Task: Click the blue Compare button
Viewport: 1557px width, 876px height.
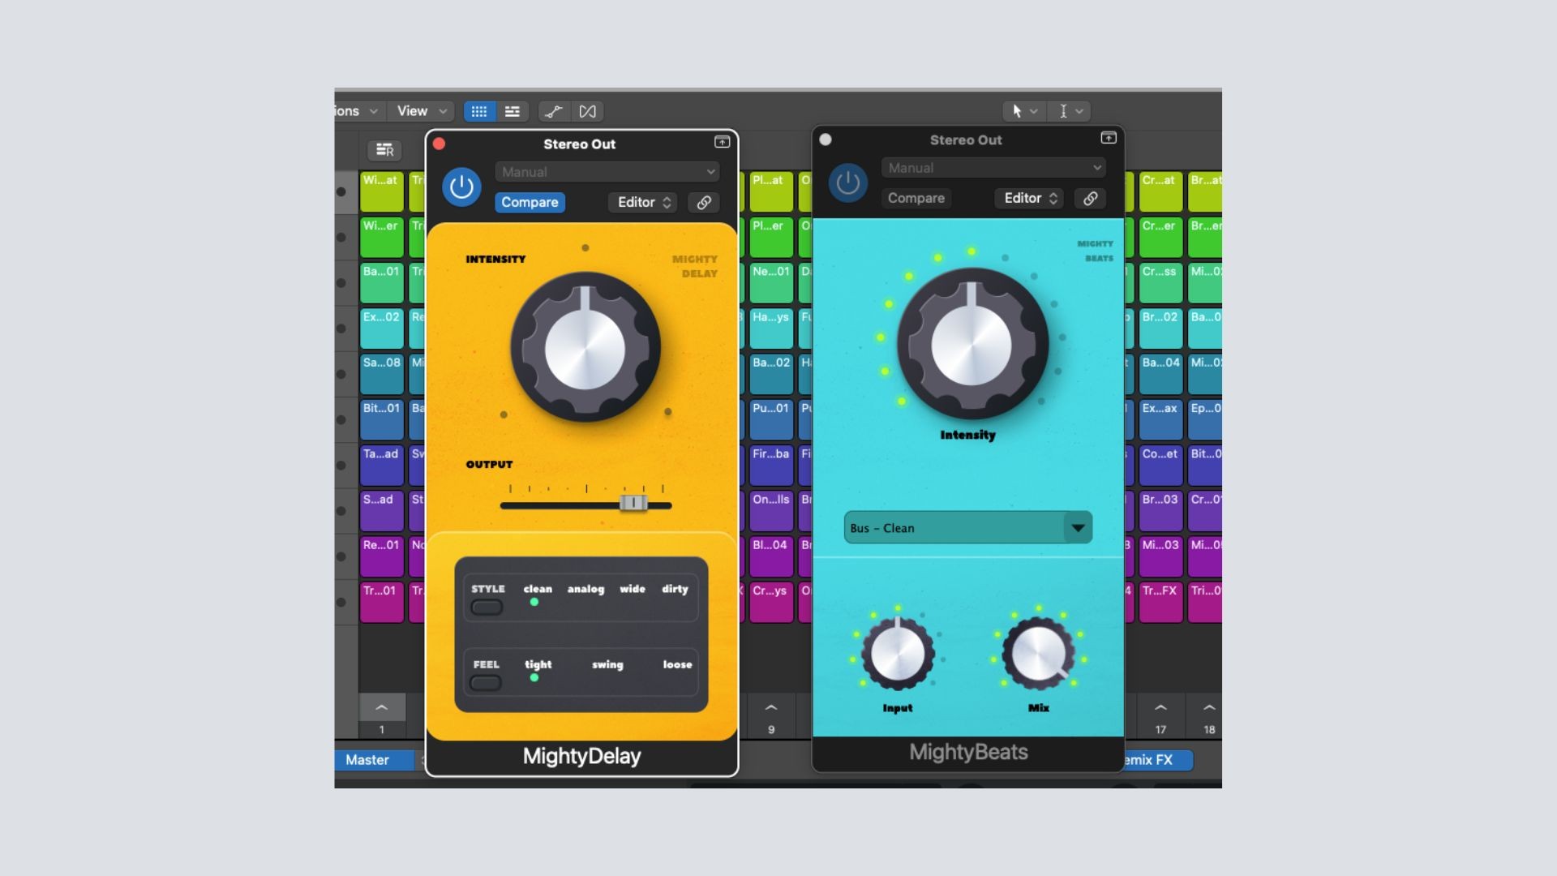Action: coord(530,203)
